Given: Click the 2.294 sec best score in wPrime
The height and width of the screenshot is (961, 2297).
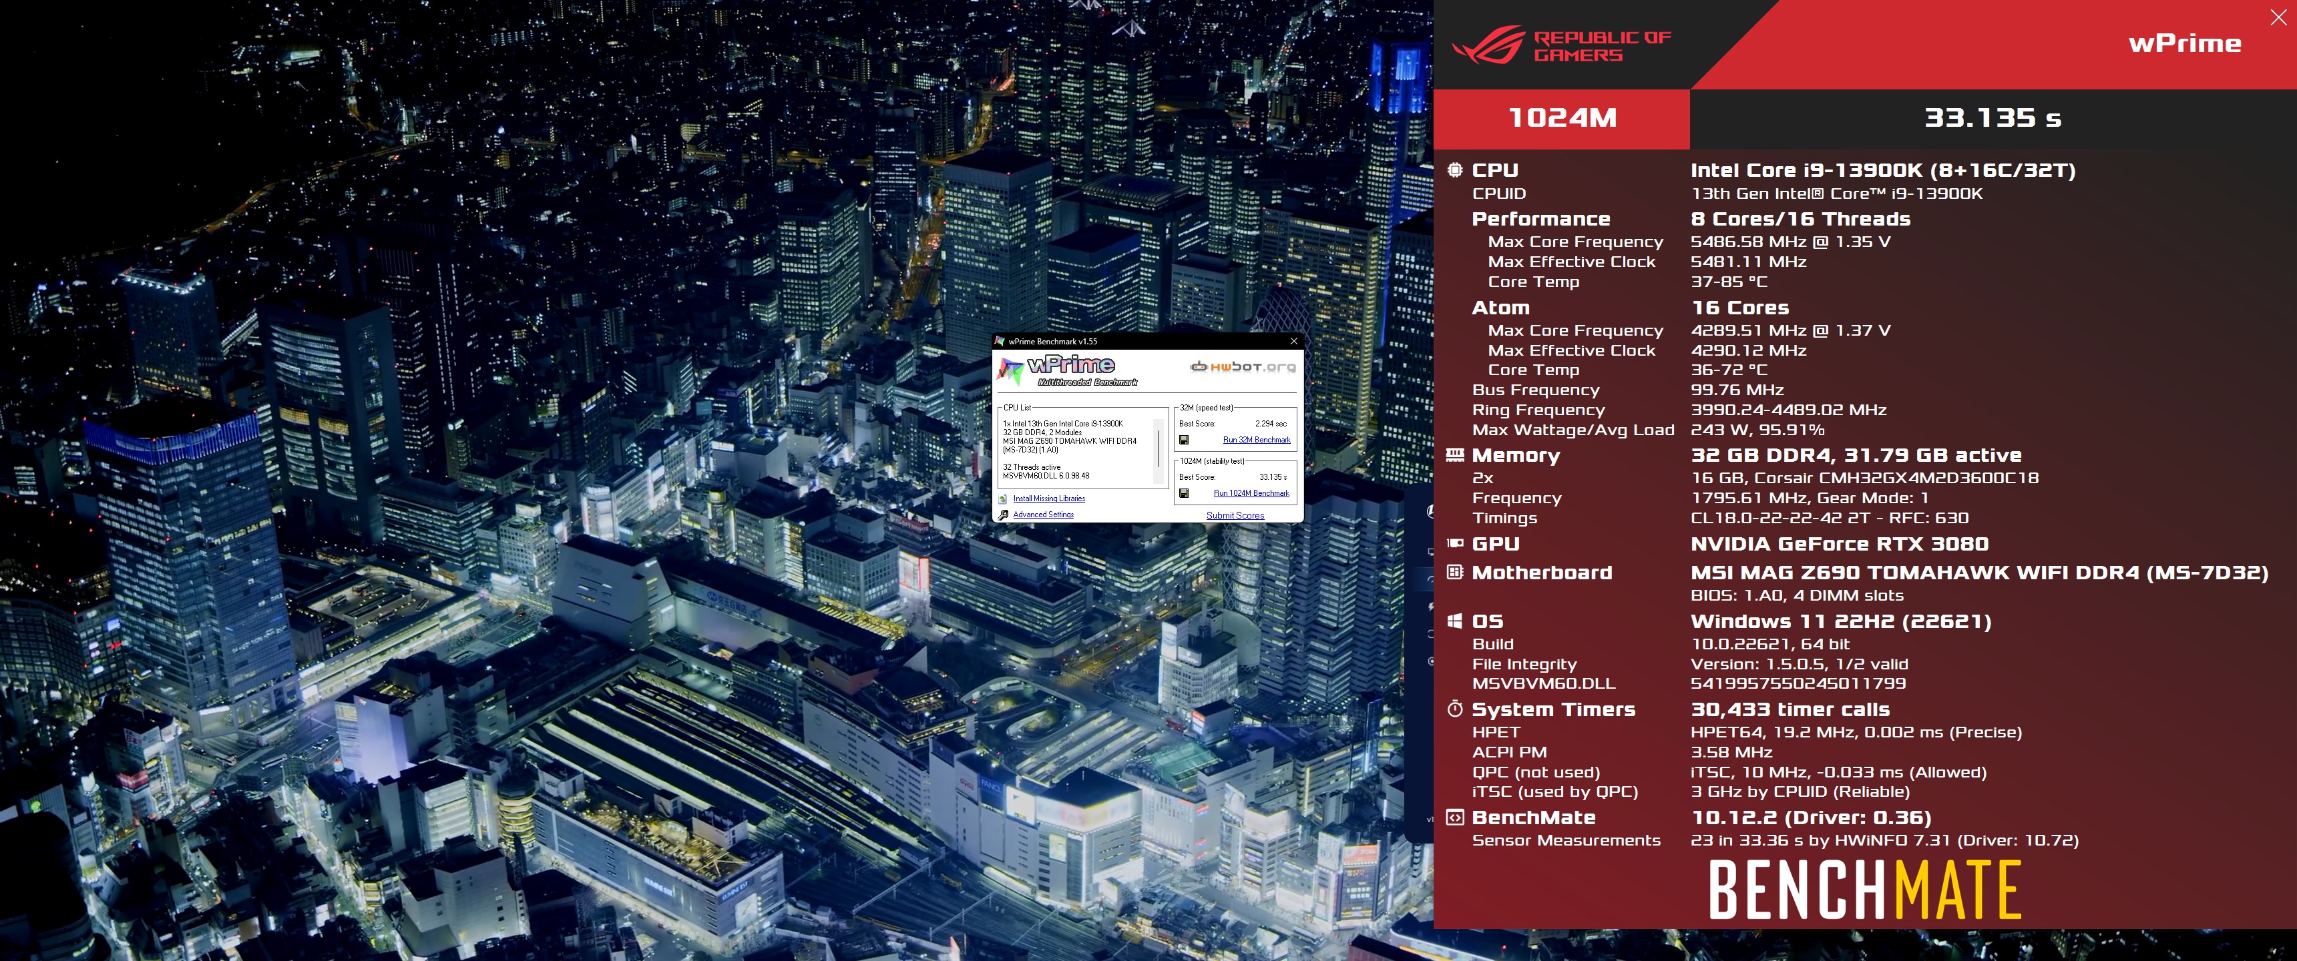Looking at the screenshot, I should click(x=1271, y=424).
